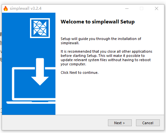The height and width of the screenshot is (133, 166).
Task: Click the disabled maximize button
Action: click(x=142, y=8)
